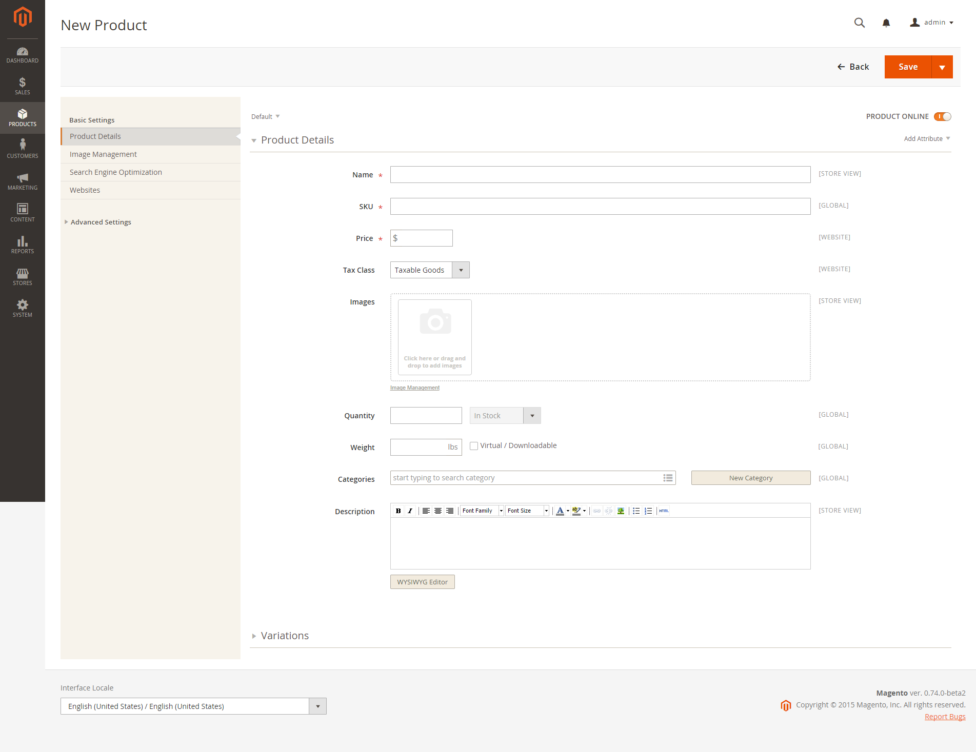Screen dimensions: 976x752
Task: Toggle Product Online switch
Action: 943,116
